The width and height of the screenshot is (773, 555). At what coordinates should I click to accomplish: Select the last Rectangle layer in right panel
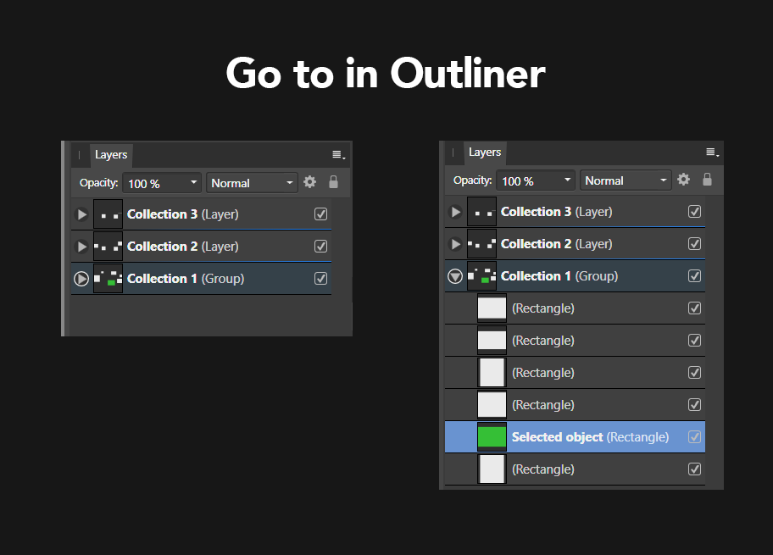click(x=575, y=469)
